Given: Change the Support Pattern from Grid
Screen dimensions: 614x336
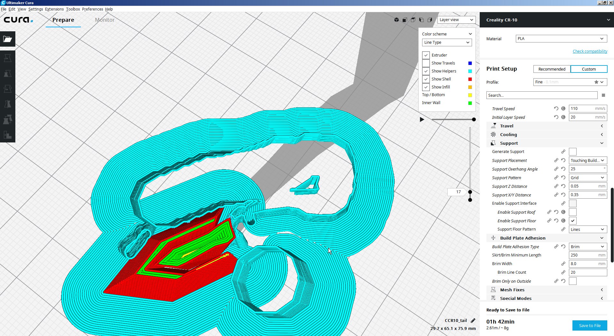Looking at the screenshot, I should click(587, 178).
